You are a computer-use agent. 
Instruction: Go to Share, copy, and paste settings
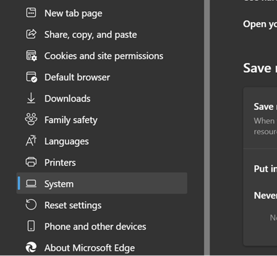(102, 34)
